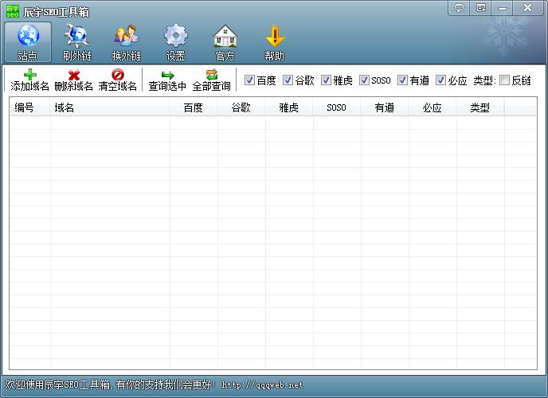Image resolution: width=548 pixels, height=398 pixels.
Task: Enable the 反链 type checkbox
Action: coord(504,80)
